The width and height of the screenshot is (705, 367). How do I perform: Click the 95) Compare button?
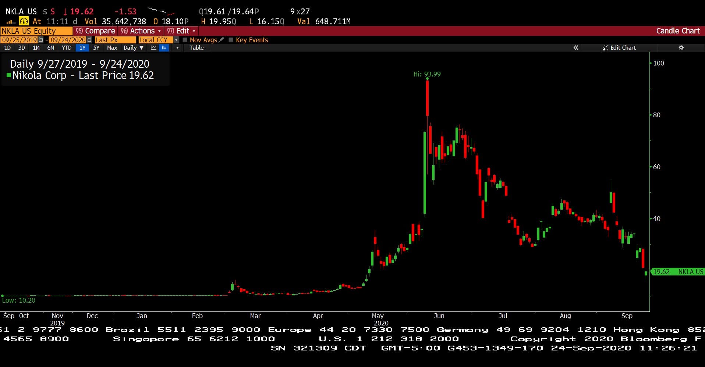click(x=95, y=31)
